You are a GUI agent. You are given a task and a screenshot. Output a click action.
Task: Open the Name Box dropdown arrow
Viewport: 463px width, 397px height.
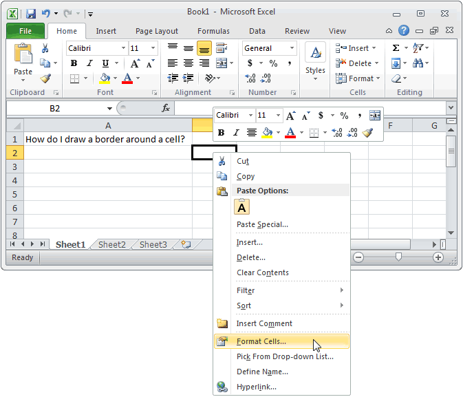click(x=109, y=109)
